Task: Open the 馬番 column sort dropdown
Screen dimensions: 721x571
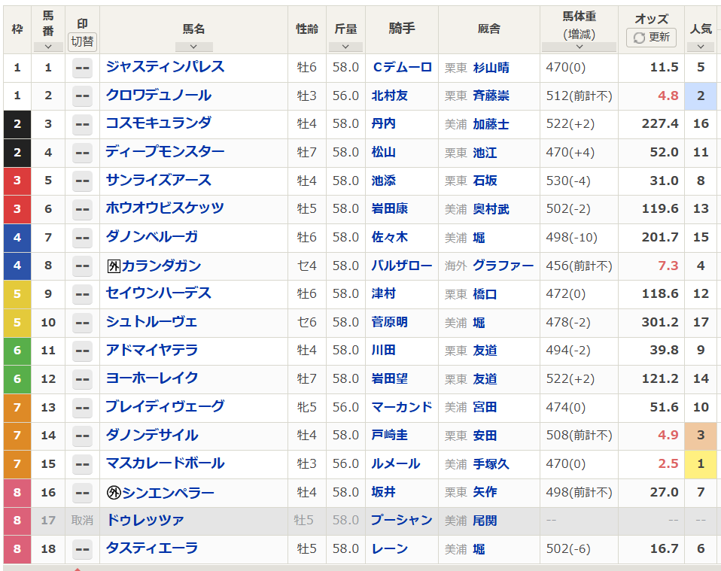Action: point(48,47)
